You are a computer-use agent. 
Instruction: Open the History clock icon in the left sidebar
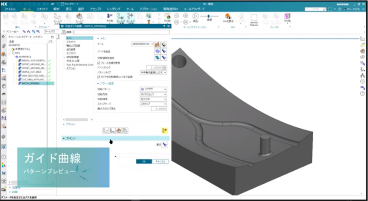[4, 157]
